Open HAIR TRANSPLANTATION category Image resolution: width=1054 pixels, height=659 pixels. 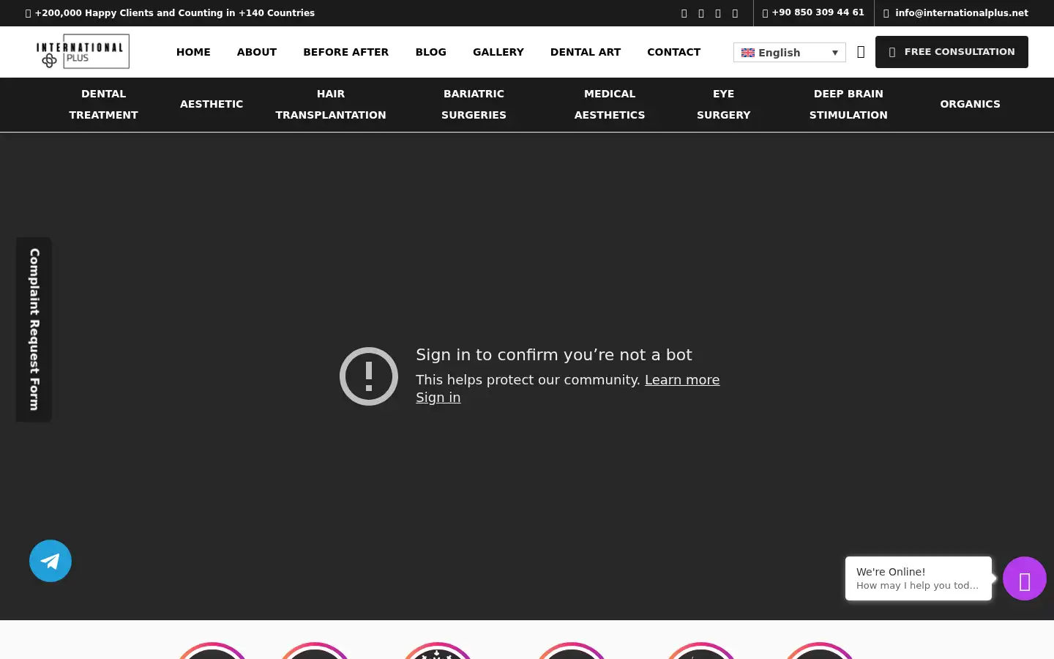(331, 105)
